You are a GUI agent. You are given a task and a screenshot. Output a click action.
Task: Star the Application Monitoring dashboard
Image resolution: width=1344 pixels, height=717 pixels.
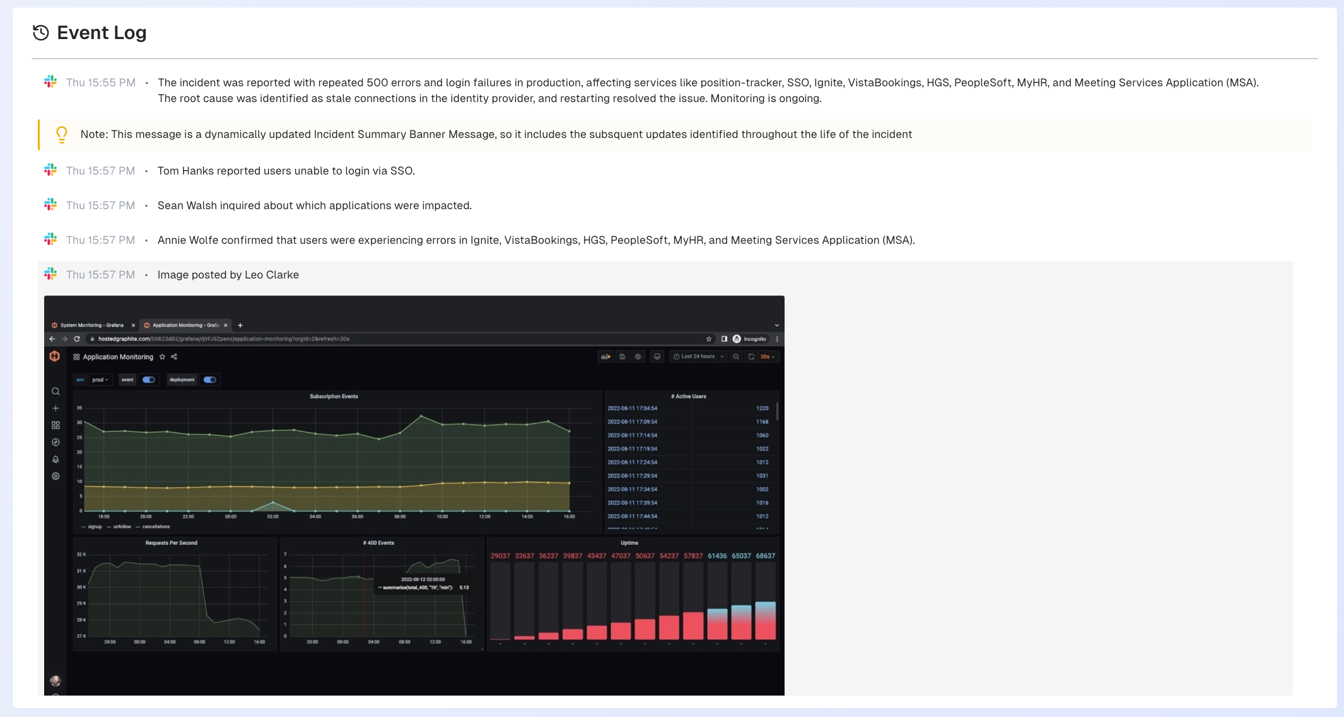[163, 357]
